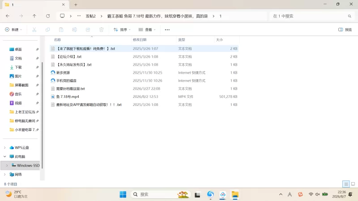Select the folder tab titled 1
Screen dimensions: 358x201
[35, 4]
